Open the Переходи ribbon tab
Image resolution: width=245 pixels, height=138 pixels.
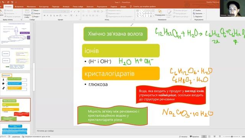(x=56, y=7)
